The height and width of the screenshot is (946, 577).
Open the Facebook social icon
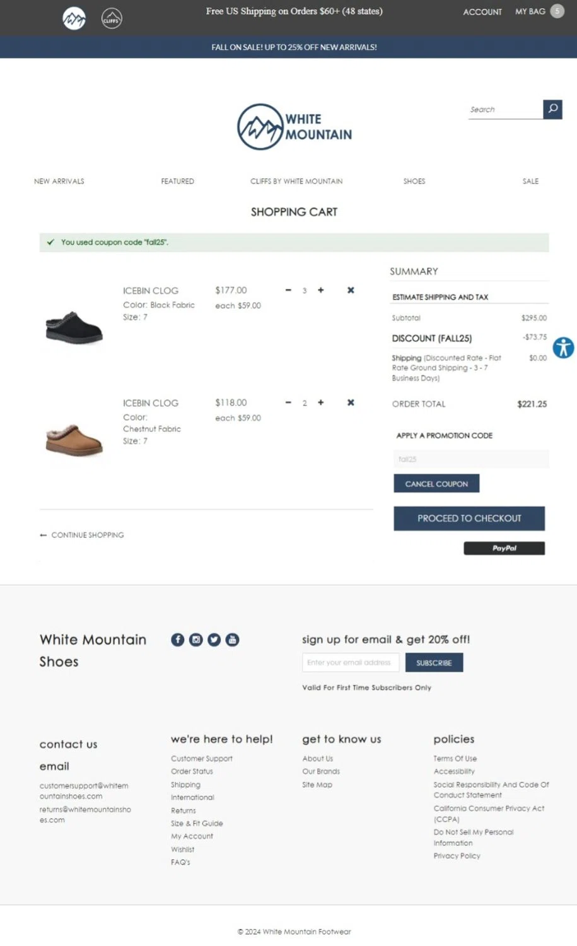point(178,639)
